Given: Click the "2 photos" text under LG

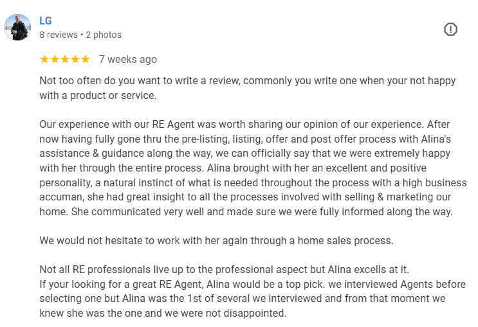Looking at the screenshot, I should 104,35.
